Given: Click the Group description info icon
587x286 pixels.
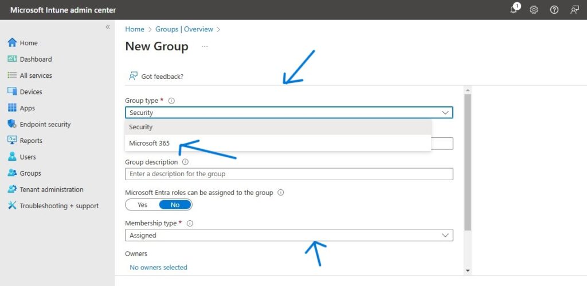Looking at the screenshot, I should pos(185,162).
